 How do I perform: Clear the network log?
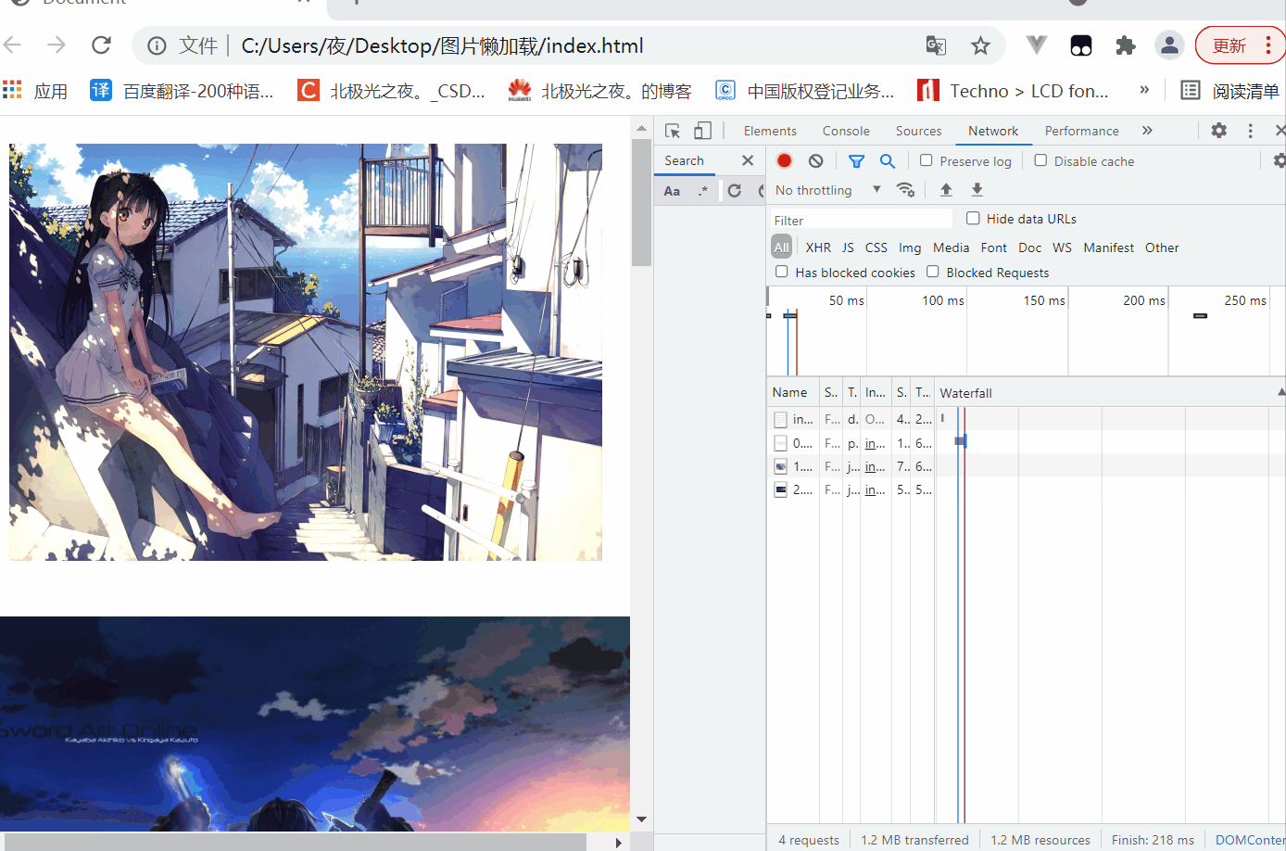[815, 160]
